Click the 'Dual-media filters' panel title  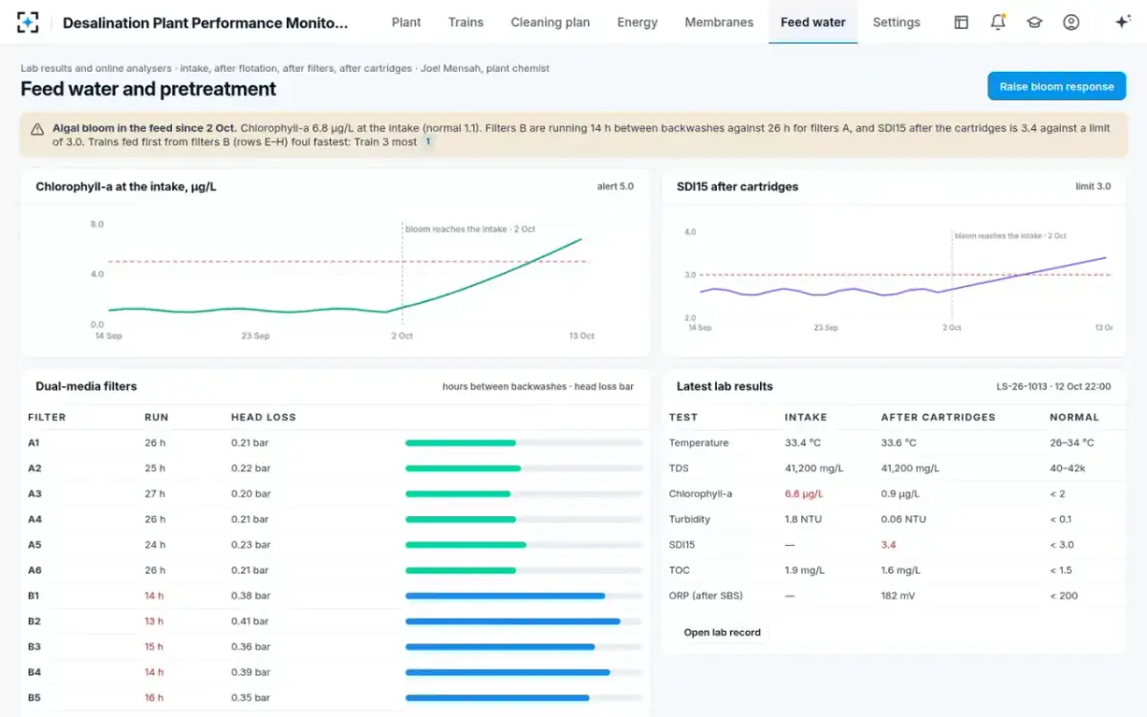tap(86, 386)
